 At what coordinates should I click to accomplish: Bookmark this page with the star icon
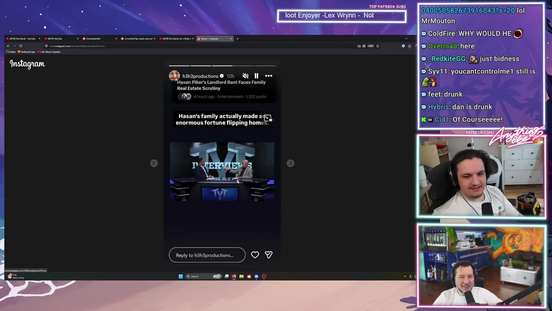tap(377, 46)
